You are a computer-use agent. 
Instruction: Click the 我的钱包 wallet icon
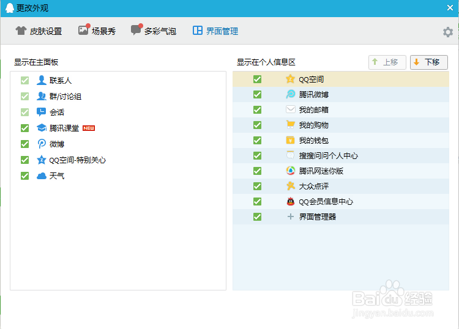pos(290,141)
